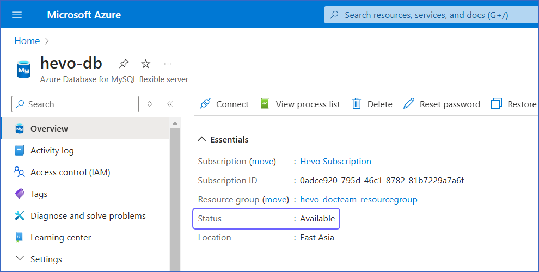Screen dimensions: 539x272
Task: Click move link next to Subscription
Action: (x=263, y=162)
